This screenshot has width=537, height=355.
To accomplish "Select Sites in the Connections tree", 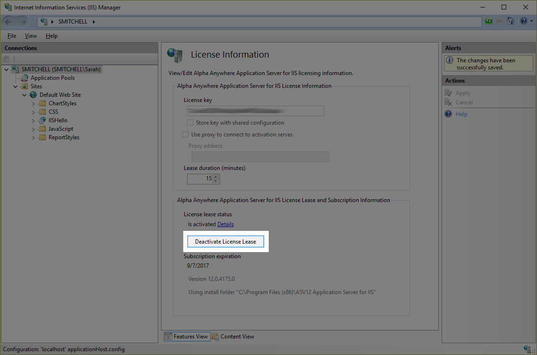I will pos(36,86).
